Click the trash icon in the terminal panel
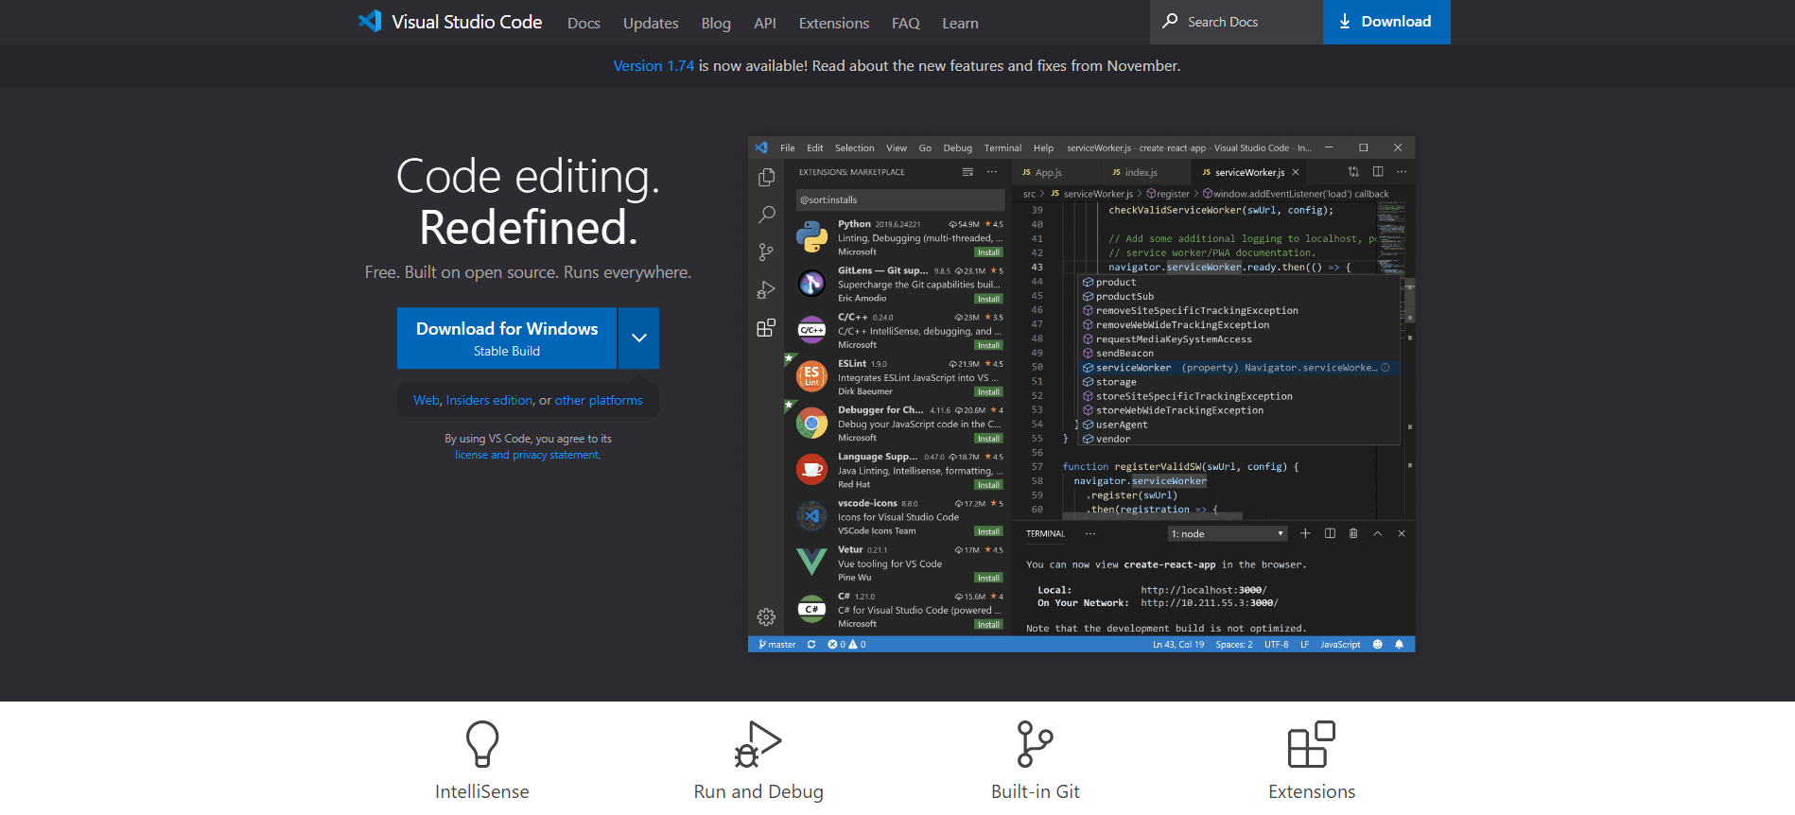 [x=1353, y=533]
